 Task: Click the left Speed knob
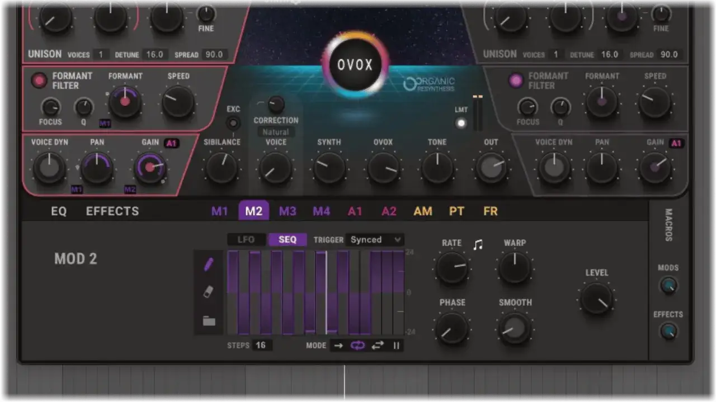(178, 102)
